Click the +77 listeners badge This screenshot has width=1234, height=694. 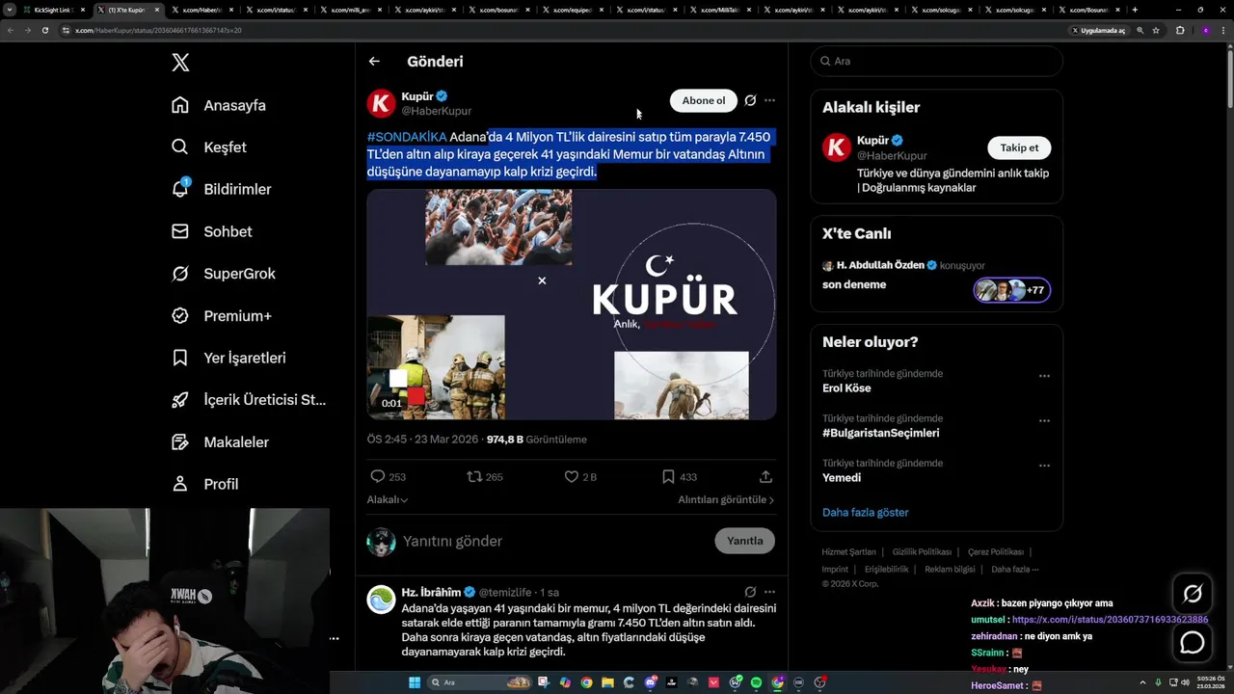coord(1011,290)
